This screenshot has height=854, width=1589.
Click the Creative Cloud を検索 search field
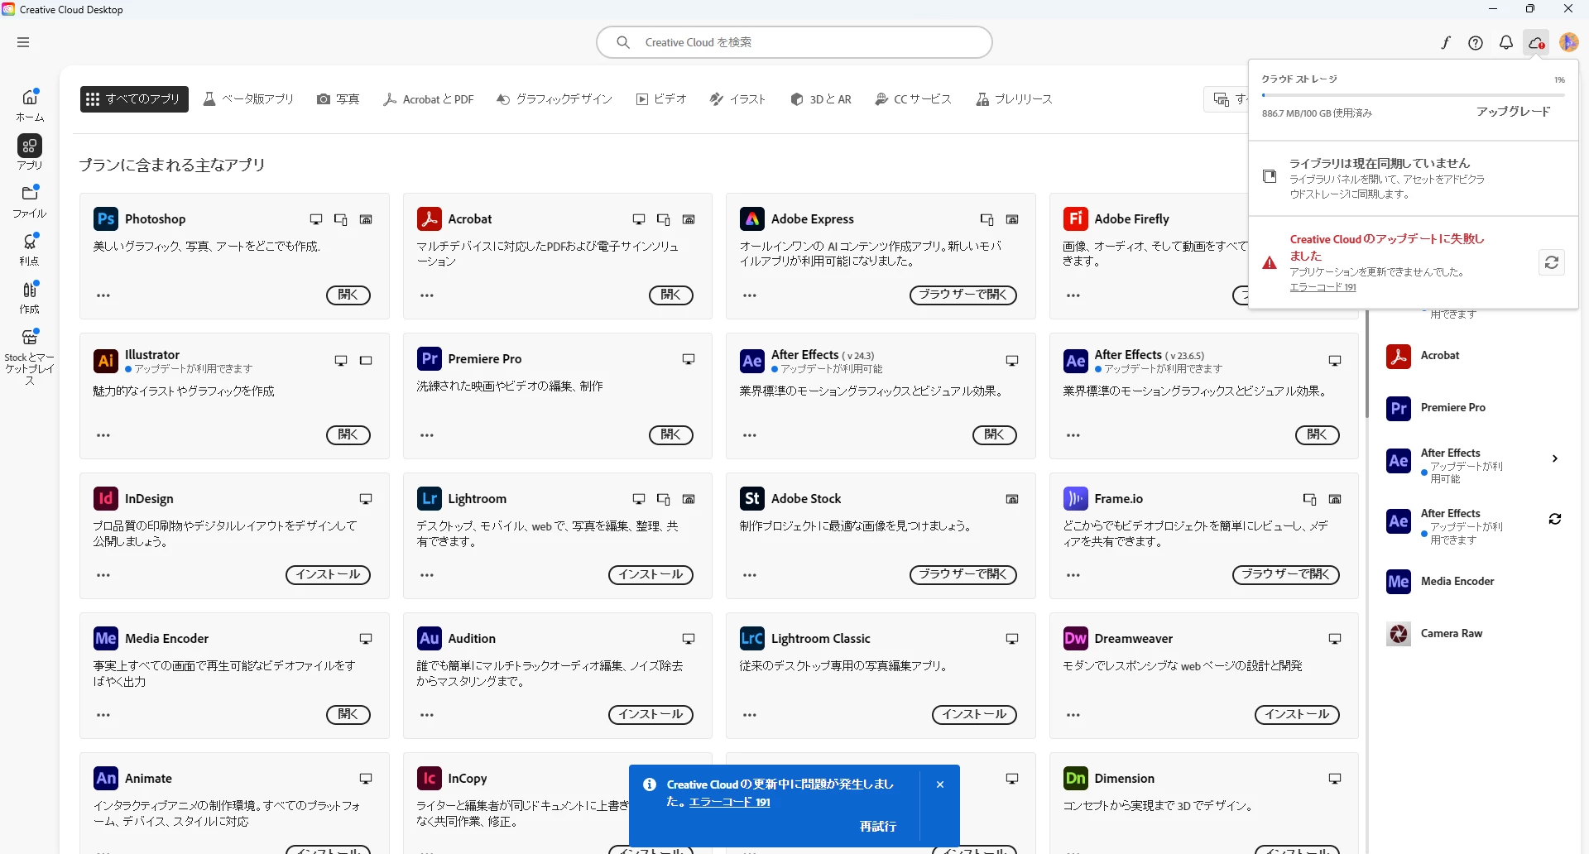tap(794, 42)
